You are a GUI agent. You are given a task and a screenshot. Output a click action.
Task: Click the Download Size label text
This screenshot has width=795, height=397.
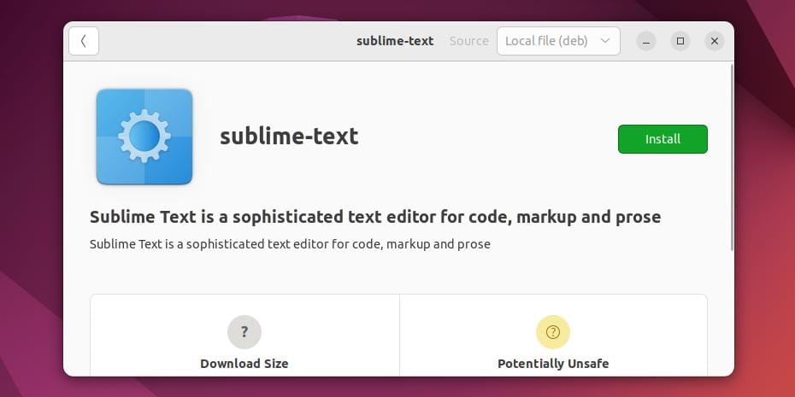coord(244,364)
